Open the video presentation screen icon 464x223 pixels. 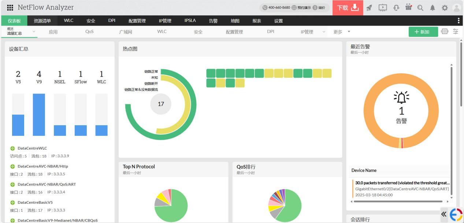(x=382, y=8)
